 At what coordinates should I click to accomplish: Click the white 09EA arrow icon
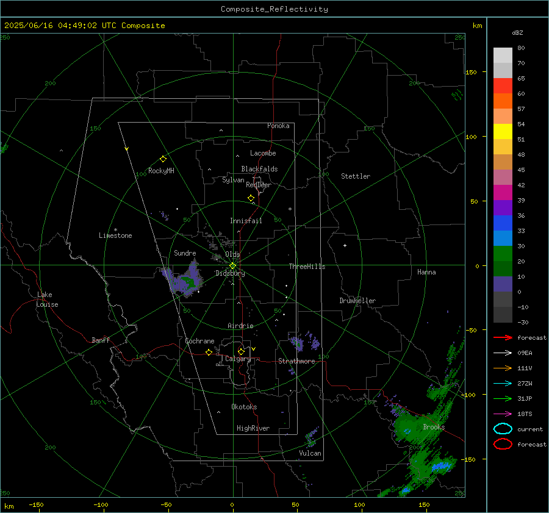(x=503, y=353)
